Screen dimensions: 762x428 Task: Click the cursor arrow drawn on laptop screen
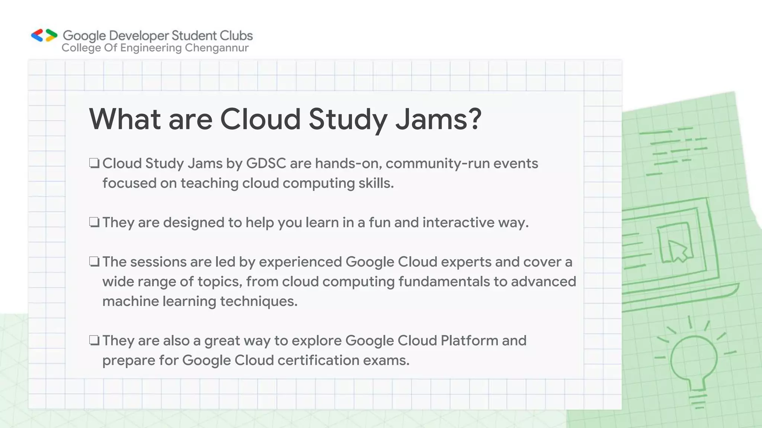678,251
